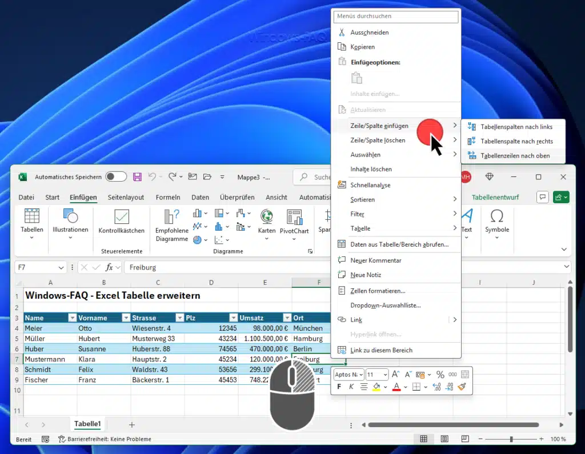Toggle italic formatting in the mini toolbar

pos(352,387)
